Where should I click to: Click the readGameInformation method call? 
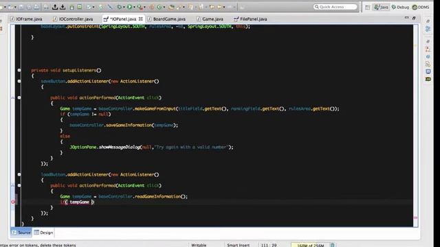tap(157, 196)
